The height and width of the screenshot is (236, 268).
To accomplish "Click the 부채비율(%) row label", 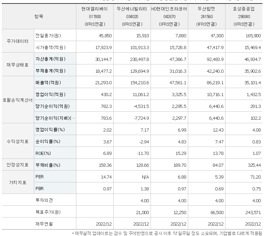I will (x=48, y=165).
